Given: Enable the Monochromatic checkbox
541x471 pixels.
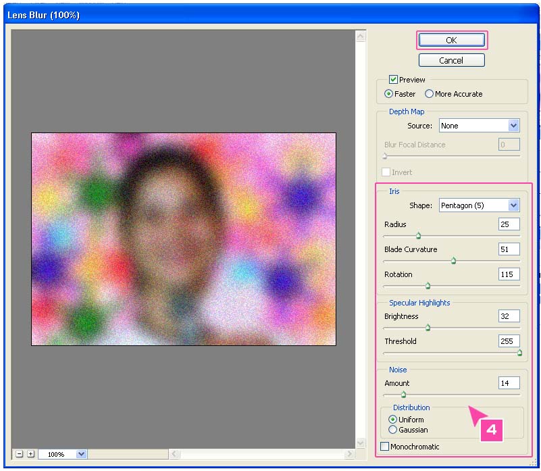Looking at the screenshot, I should (x=385, y=447).
